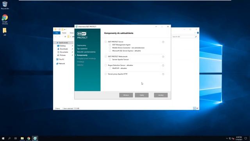Viewport: 250px width, 141px height.
Task: Select Documents in Explorer navigation pane
Action: pyautogui.click(x=64, y=52)
